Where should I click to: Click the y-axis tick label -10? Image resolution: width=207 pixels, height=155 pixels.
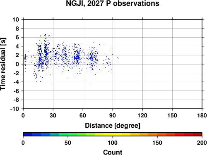click(14, 109)
